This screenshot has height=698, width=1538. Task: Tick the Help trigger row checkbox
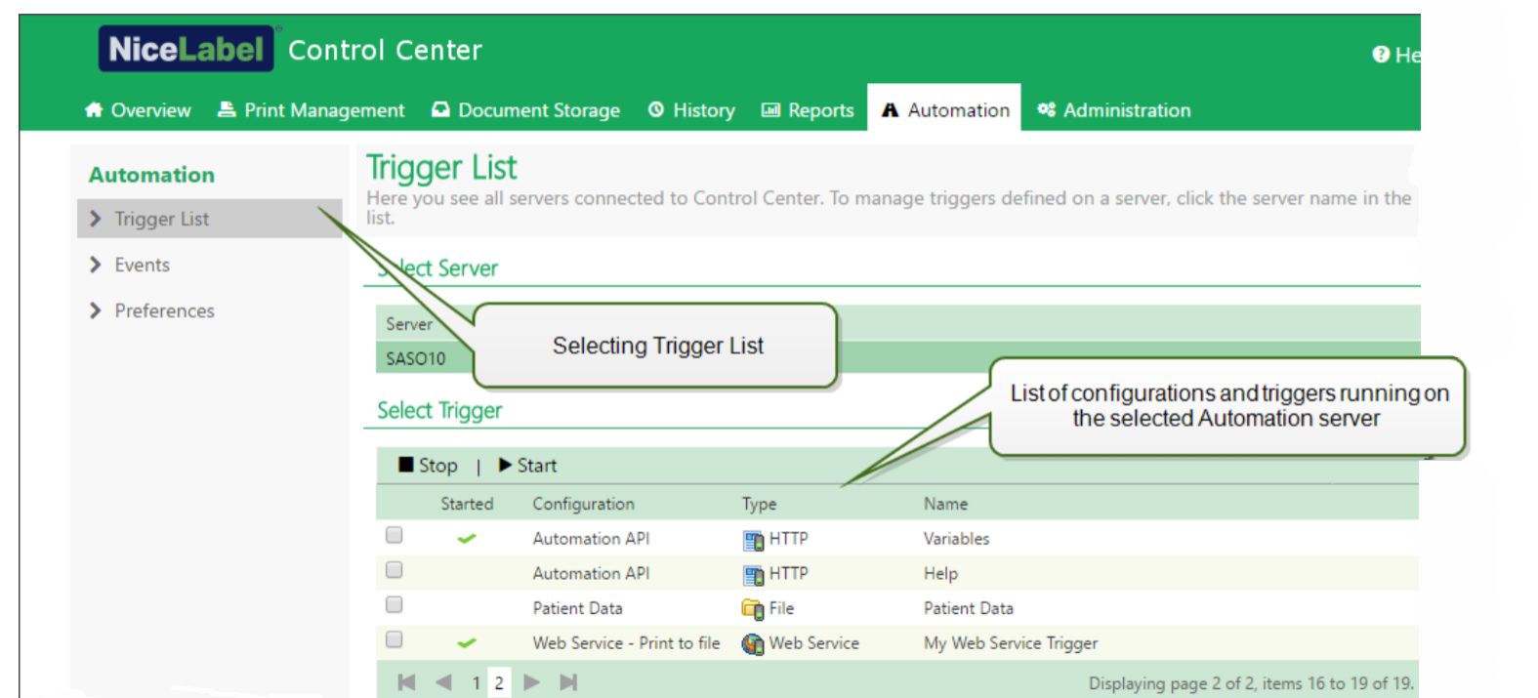tap(394, 570)
